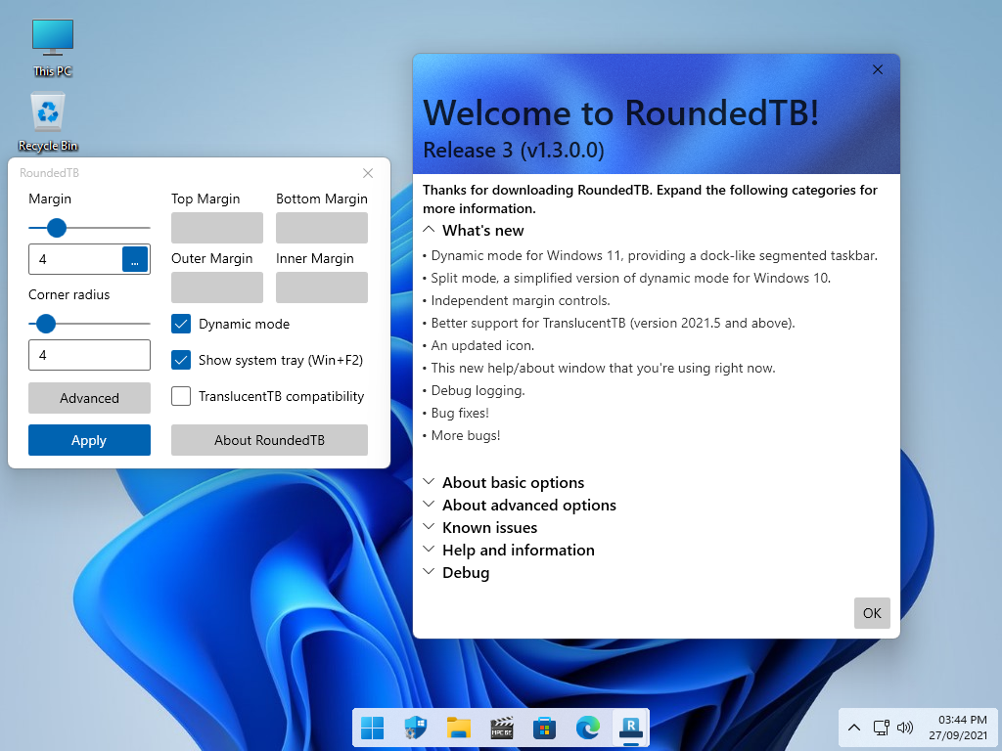Click the "Bug fixes!" bullet text

[x=460, y=414]
